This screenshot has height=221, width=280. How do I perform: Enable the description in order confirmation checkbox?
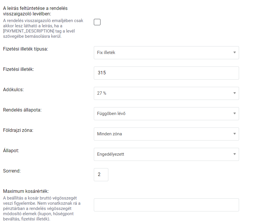(x=97, y=22)
